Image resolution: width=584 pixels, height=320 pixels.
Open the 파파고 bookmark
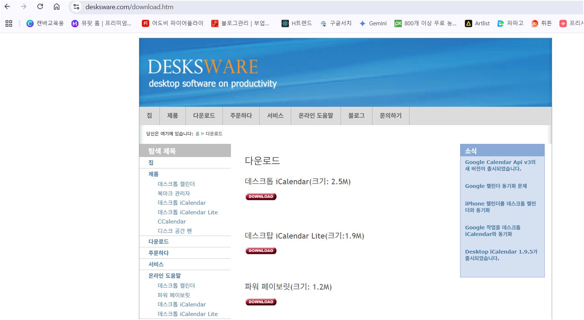point(510,23)
